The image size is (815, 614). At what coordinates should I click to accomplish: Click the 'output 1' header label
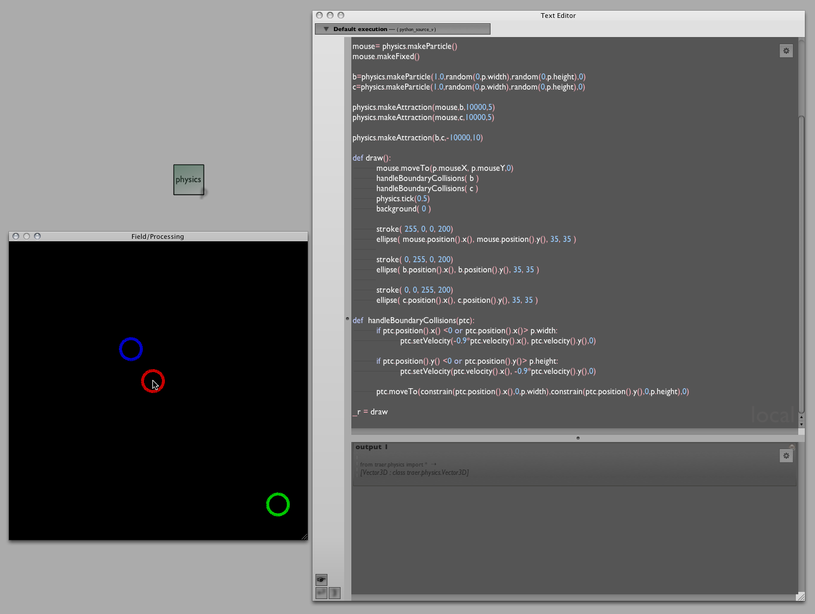pos(371,447)
